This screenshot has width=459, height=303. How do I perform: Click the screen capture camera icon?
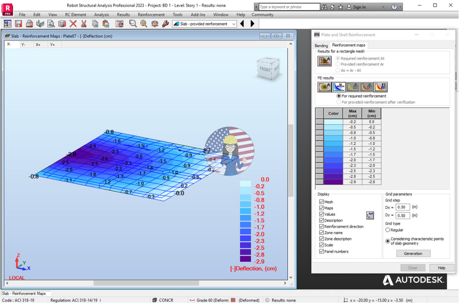click(62, 23)
